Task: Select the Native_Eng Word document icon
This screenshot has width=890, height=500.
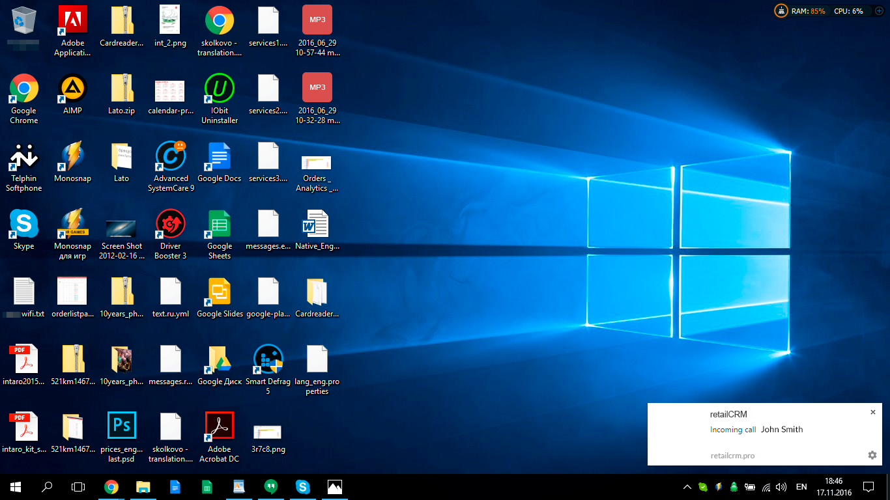Action: 317,230
